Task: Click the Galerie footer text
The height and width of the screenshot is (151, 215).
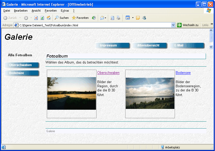Action: tap(51, 131)
